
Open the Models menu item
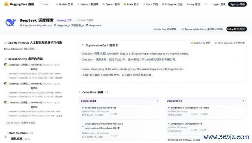pos(64,4)
